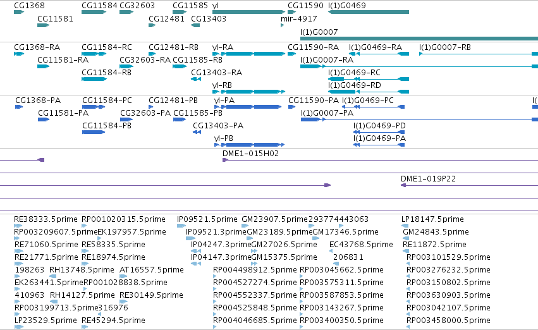Select EST RH13748.5prime
The height and width of the screenshot is (330, 538).
point(53,276)
